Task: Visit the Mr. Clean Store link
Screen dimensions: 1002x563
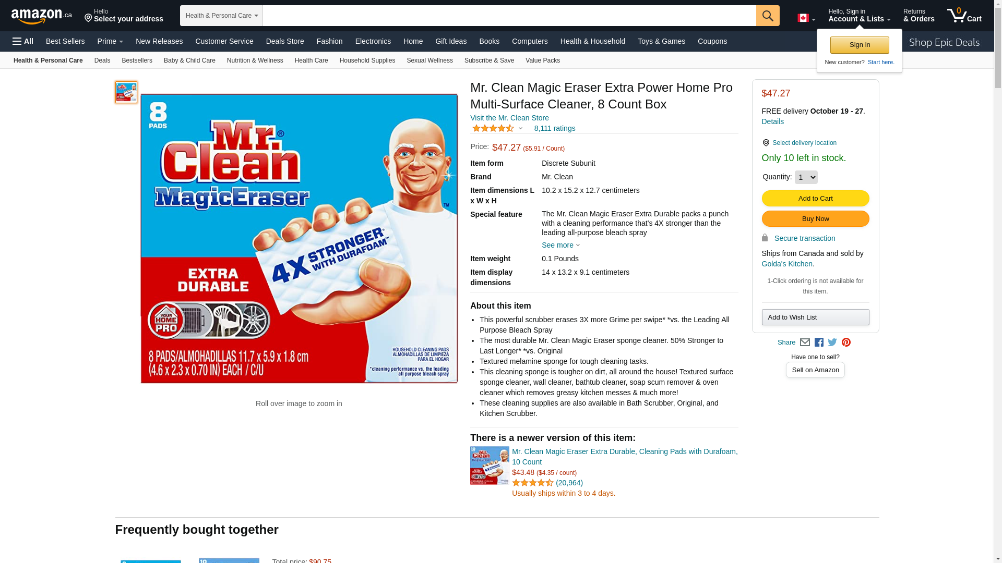Action: [509, 118]
